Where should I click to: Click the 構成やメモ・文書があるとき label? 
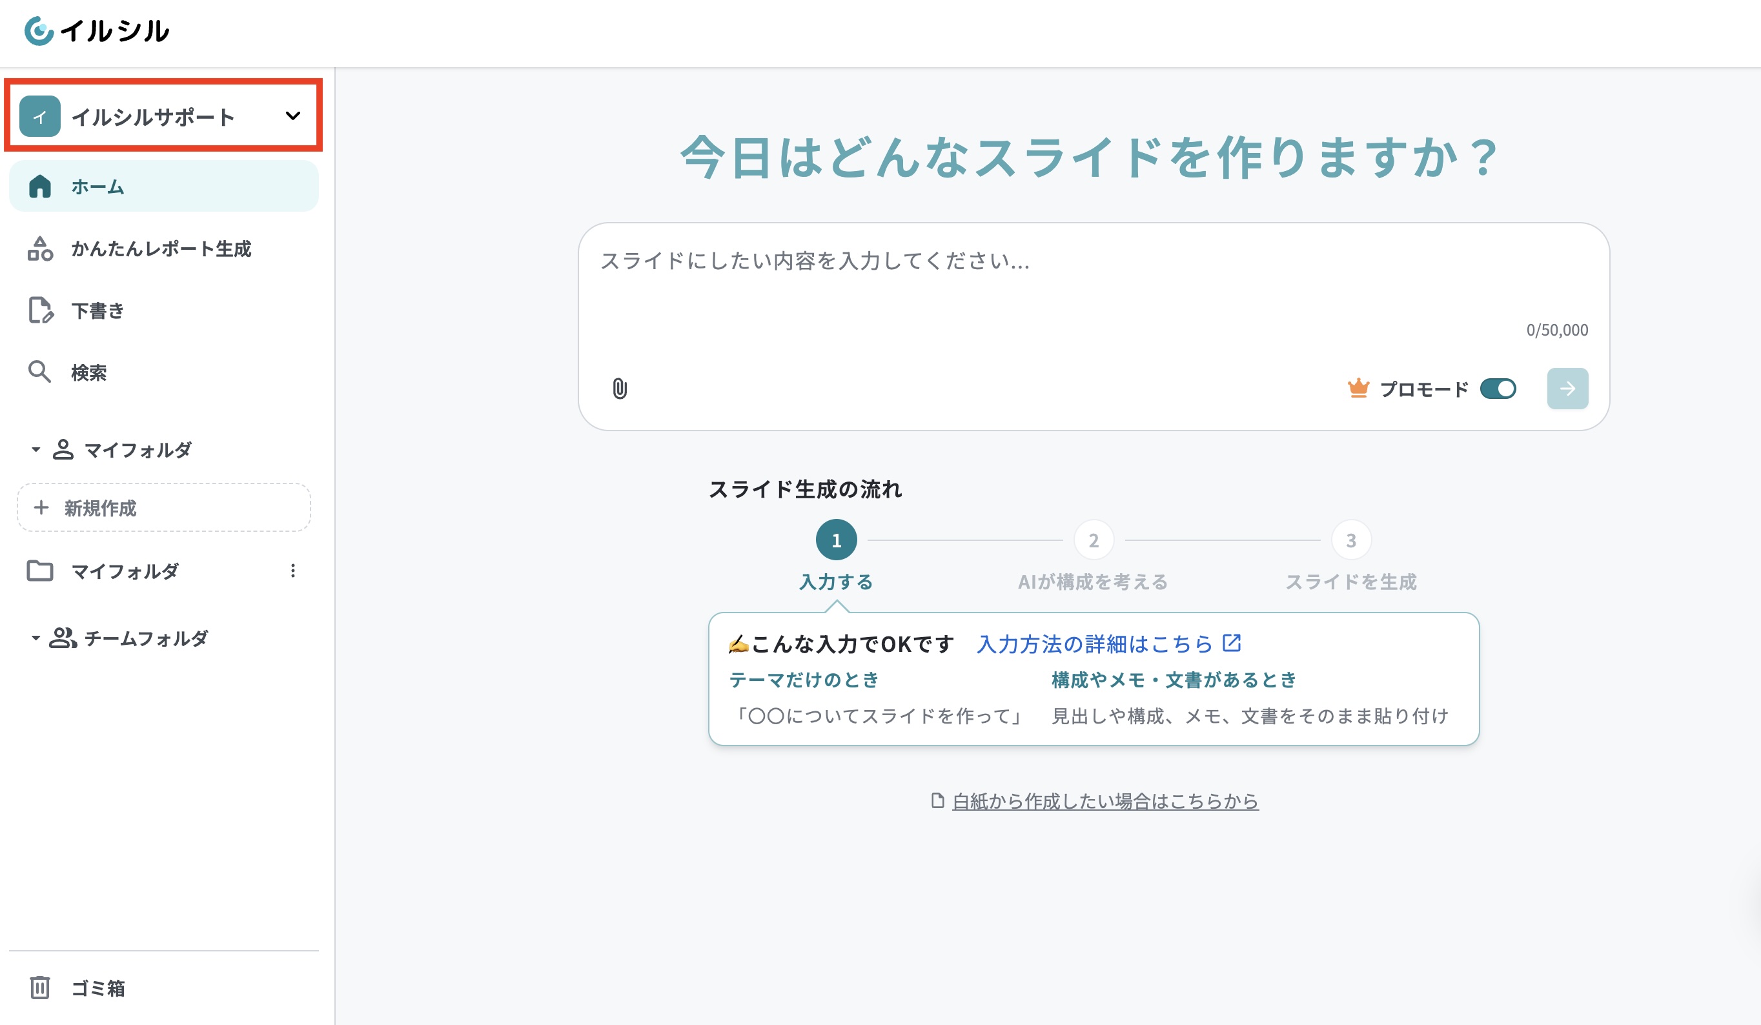coord(1174,680)
